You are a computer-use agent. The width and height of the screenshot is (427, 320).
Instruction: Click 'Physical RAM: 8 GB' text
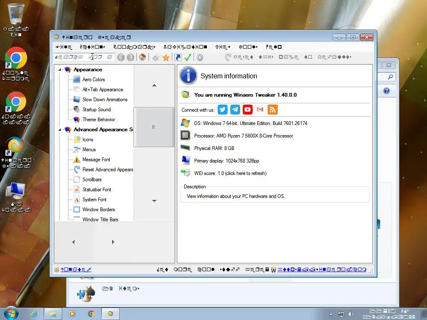(214, 148)
